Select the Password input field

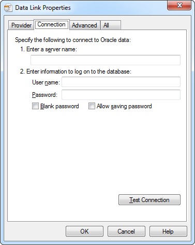click(121, 95)
